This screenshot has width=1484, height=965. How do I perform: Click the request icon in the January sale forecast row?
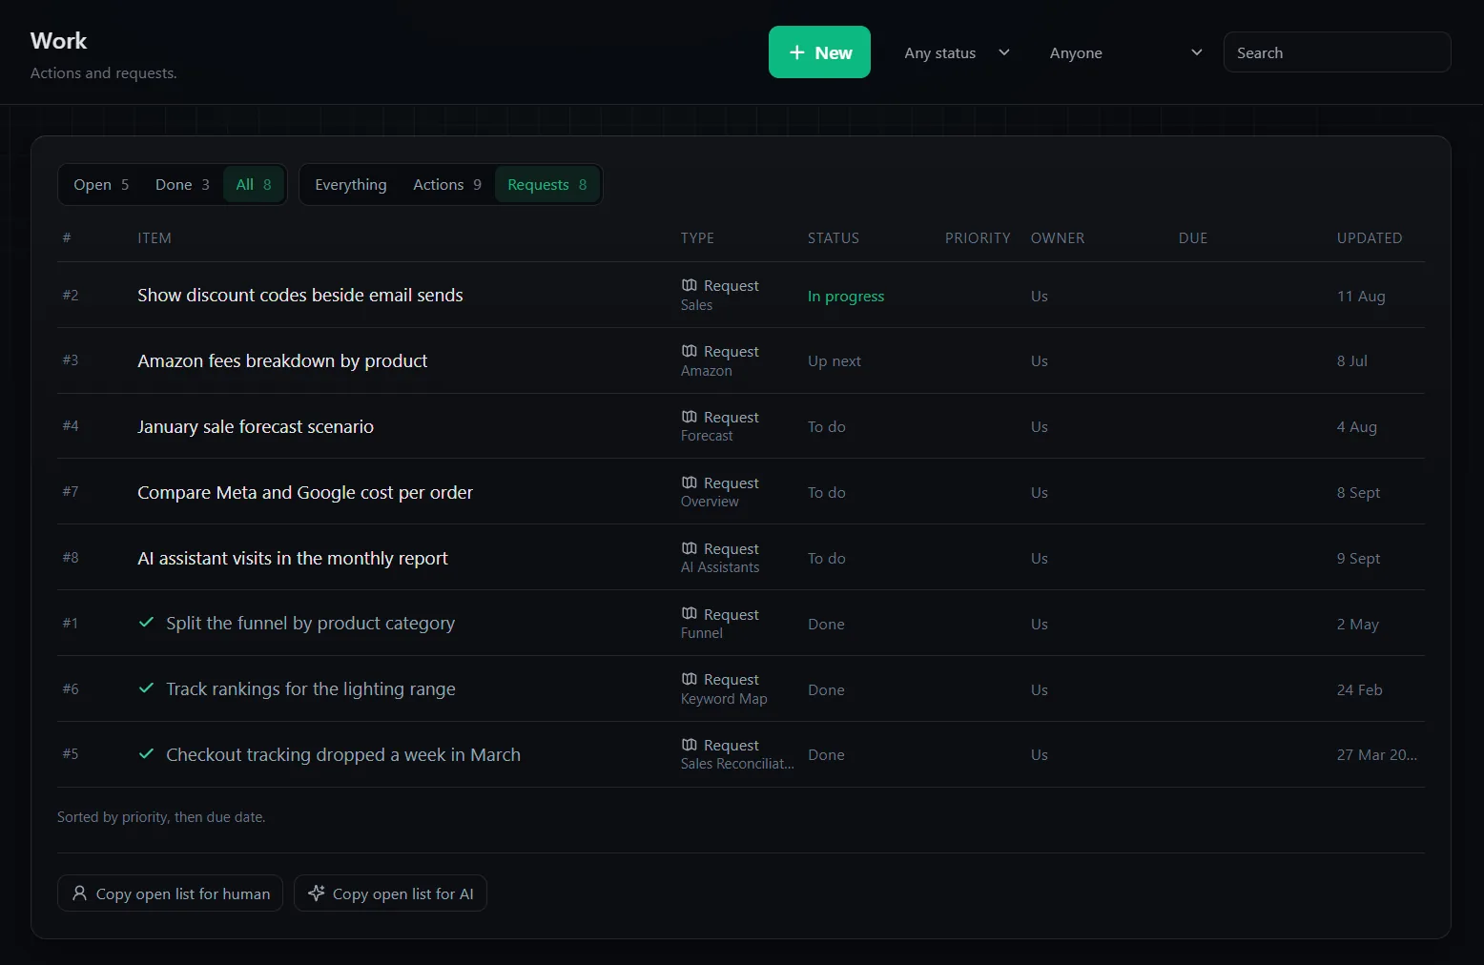(x=689, y=417)
